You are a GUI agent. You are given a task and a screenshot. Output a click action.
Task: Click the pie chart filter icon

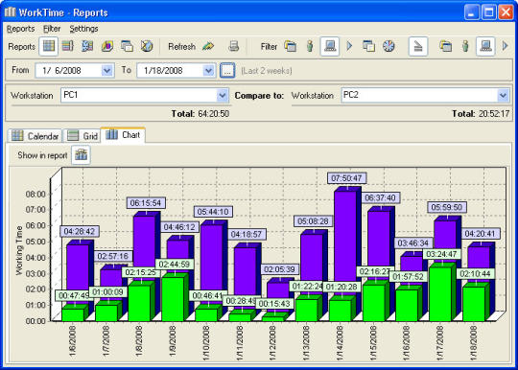pyautogui.click(x=388, y=46)
